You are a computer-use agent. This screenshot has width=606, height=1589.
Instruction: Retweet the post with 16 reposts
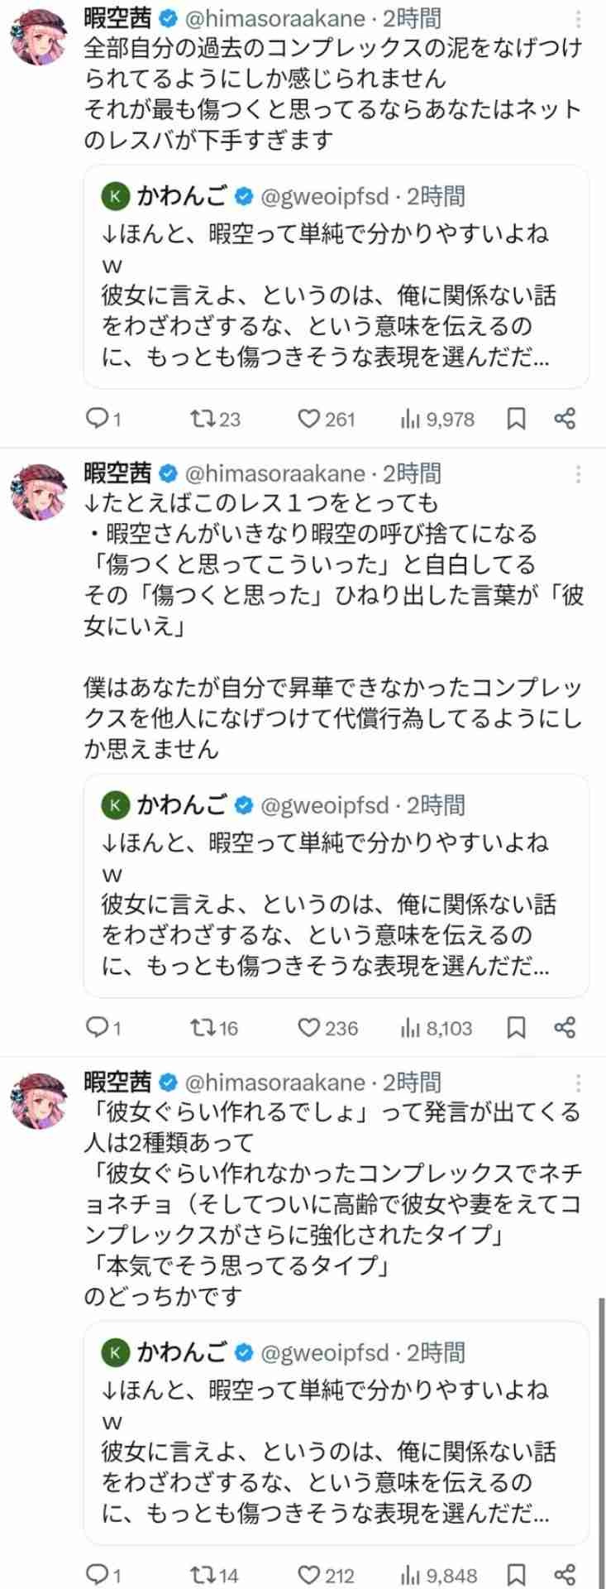[203, 1028]
